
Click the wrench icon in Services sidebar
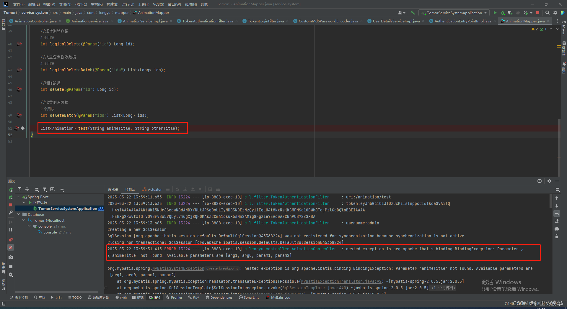tap(11, 213)
